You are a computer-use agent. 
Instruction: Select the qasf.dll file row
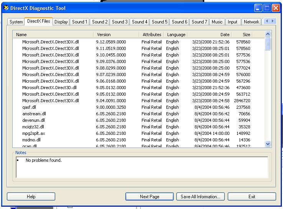click(29, 107)
